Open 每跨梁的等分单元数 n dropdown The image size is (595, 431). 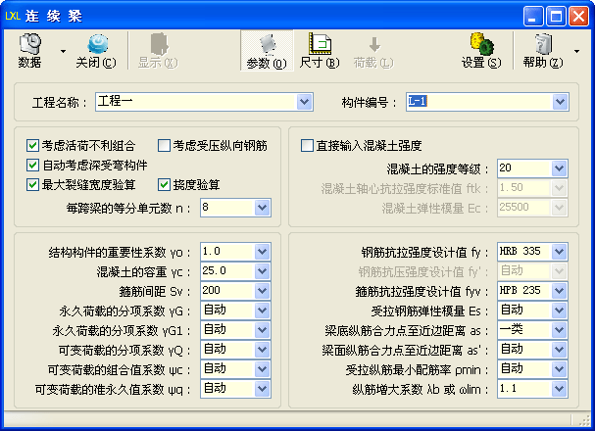pyautogui.click(x=262, y=208)
